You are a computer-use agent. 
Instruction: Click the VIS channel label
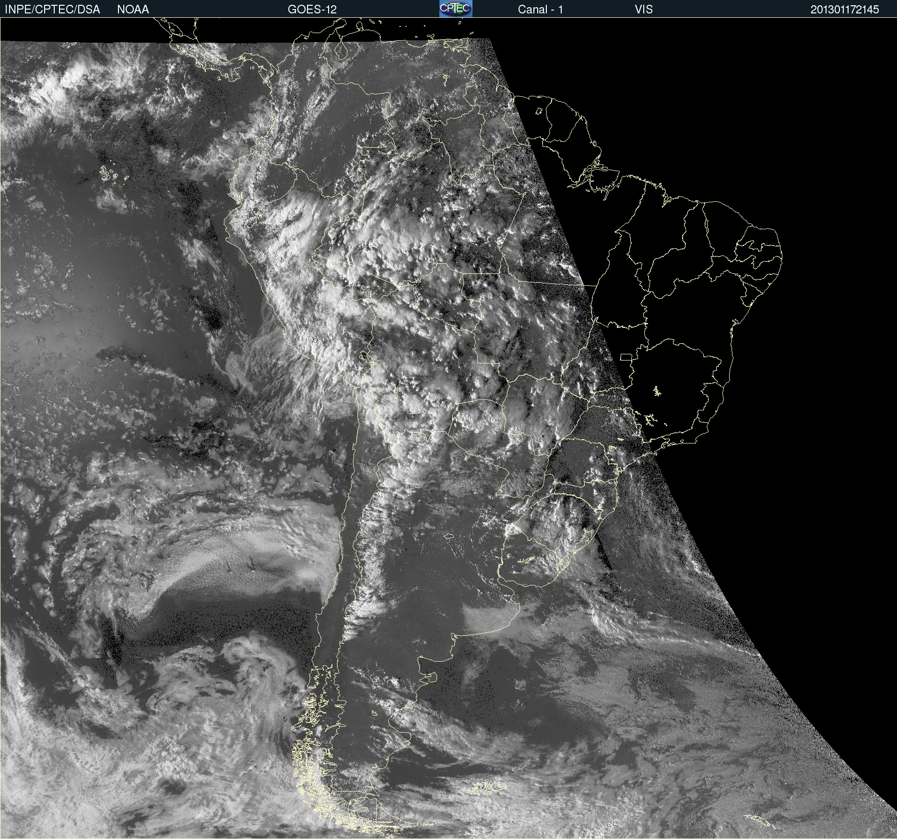[x=644, y=10]
